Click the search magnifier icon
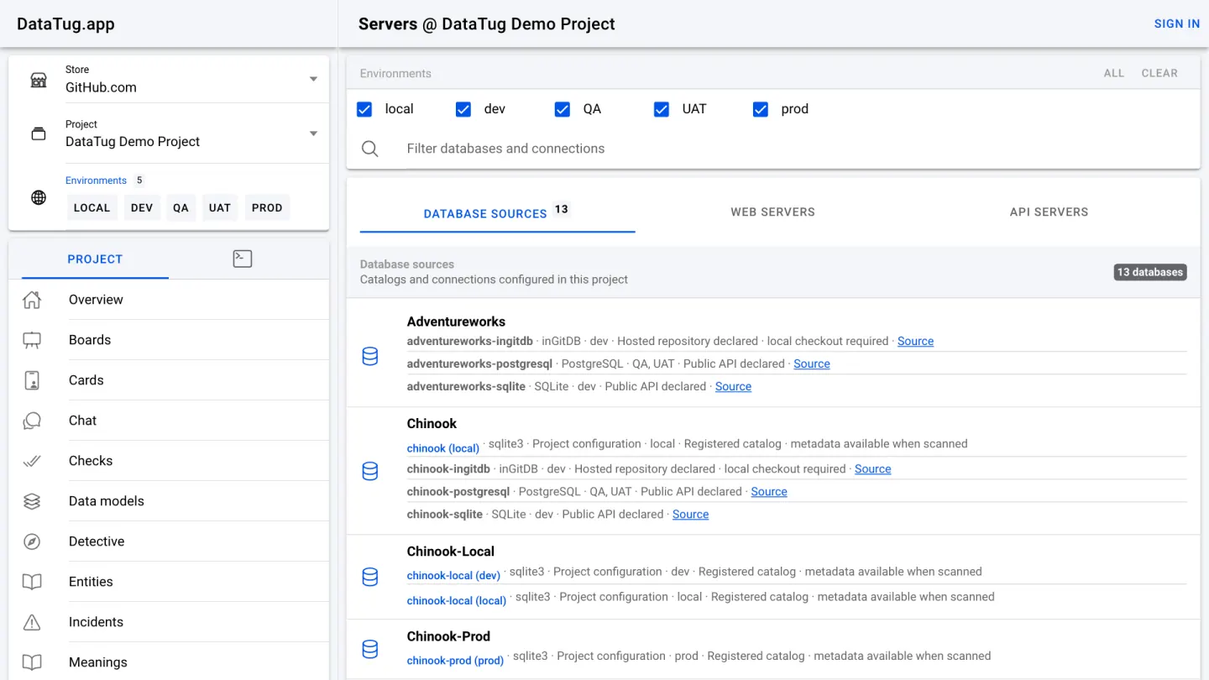 [370, 149]
